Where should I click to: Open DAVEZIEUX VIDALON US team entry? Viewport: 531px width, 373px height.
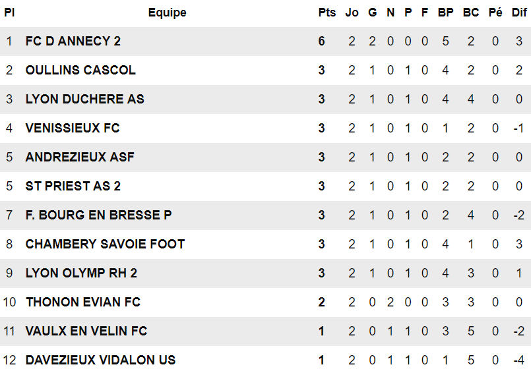coord(100,360)
